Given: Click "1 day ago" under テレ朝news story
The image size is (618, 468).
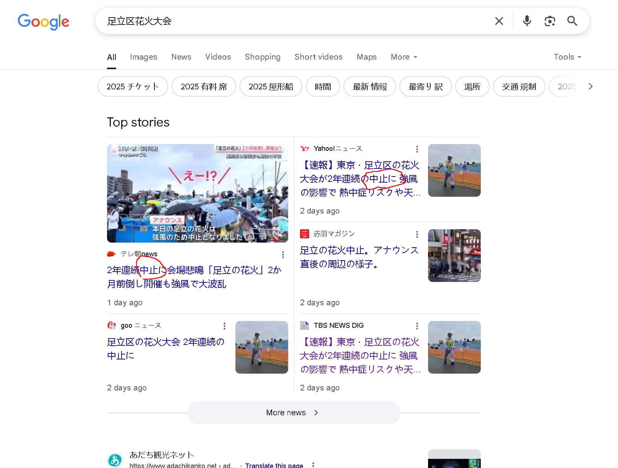Looking at the screenshot, I should tap(125, 303).
